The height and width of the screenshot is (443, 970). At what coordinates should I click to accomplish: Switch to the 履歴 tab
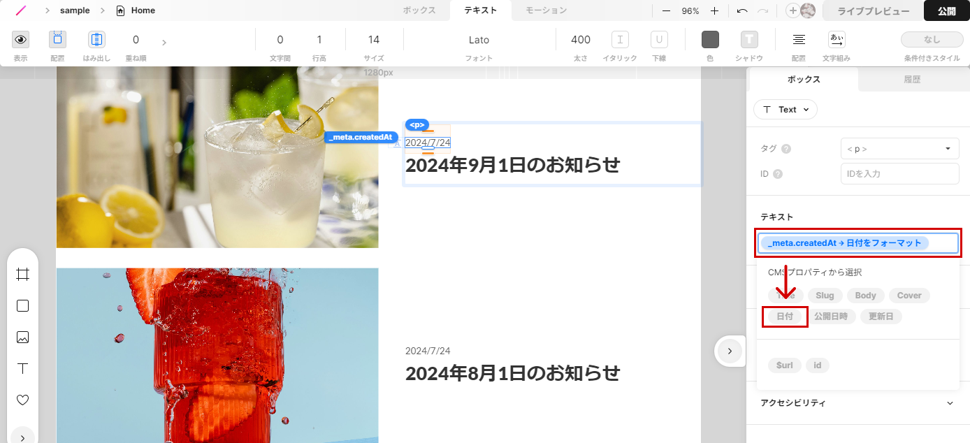tap(912, 80)
